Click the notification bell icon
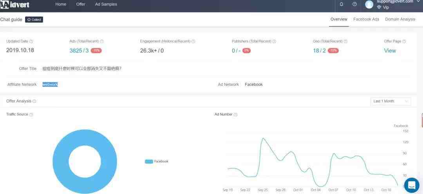Viewport: 423px width, 194px height. tap(342, 4)
